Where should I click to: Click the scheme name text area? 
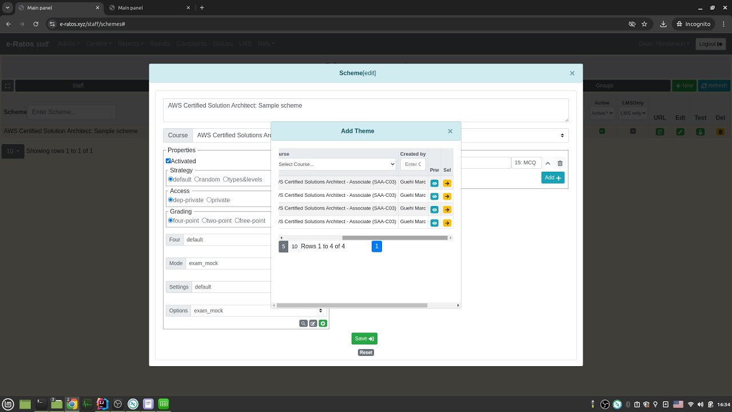[x=366, y=110]
